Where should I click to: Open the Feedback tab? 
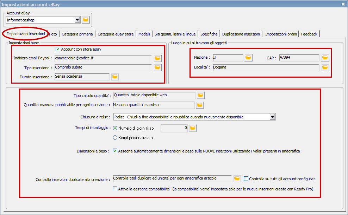pyautogui.click(x=309, y=34)
